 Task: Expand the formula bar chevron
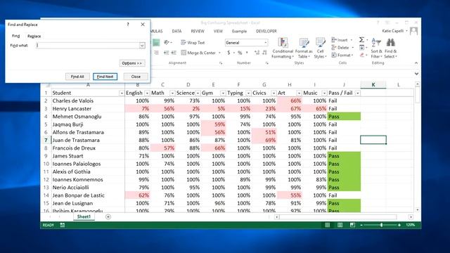coord(416,74)
